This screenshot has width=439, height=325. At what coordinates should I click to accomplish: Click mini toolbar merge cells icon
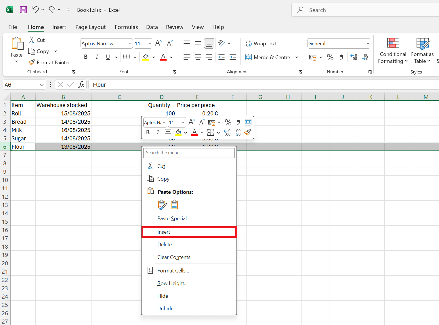248,122
